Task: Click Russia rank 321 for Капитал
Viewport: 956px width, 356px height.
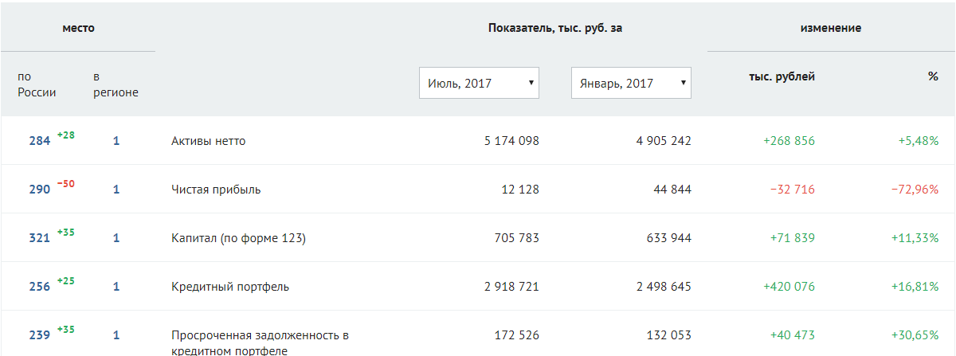Action: (40, 238)
